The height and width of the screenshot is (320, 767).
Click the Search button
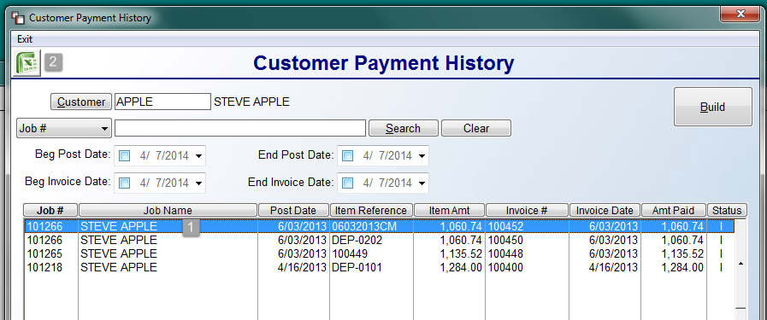coord(403,128)
